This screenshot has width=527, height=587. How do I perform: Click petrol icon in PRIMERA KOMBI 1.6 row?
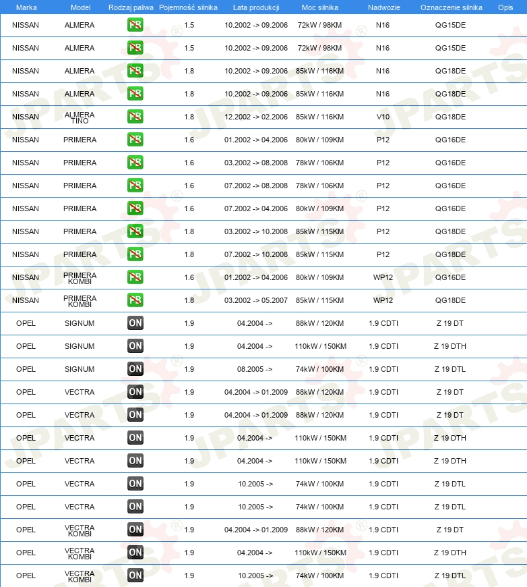(135, 277)
